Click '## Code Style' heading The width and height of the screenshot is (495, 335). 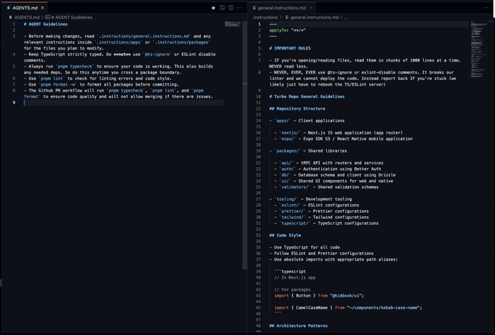tap(285, 235)
